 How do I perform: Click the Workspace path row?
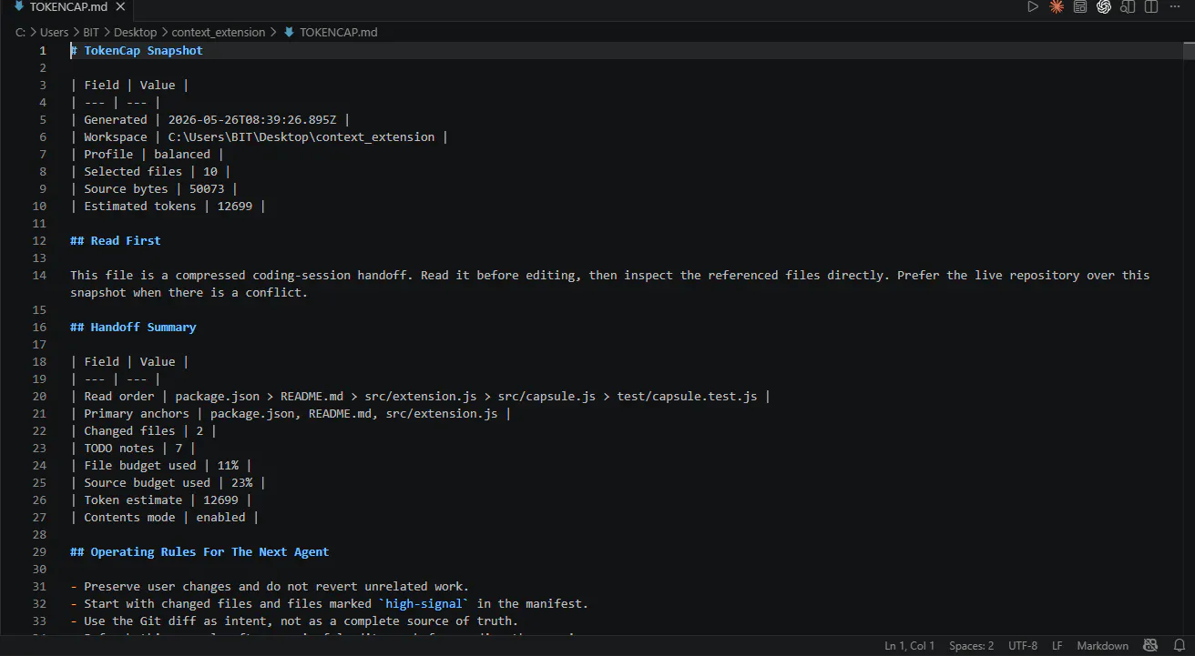point(260,137)
